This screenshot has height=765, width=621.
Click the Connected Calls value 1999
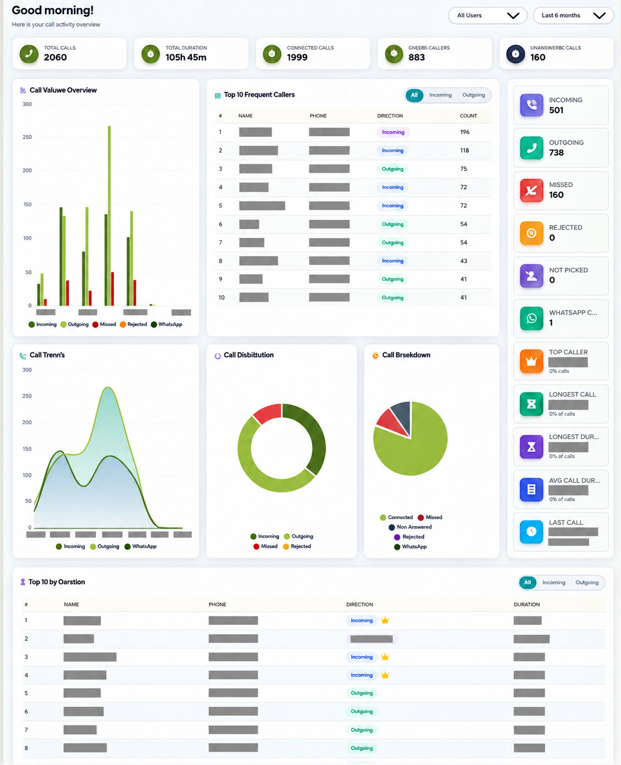pyautogui.click(x=297, y=57)
